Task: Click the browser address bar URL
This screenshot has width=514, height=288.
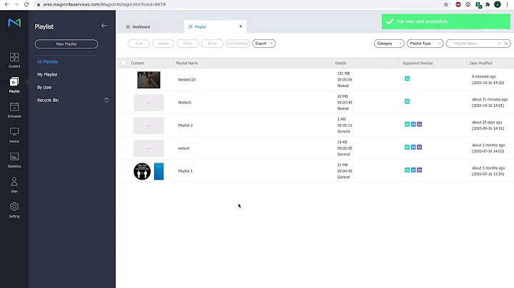Action: pyautogui.click(x=104, y=4)
